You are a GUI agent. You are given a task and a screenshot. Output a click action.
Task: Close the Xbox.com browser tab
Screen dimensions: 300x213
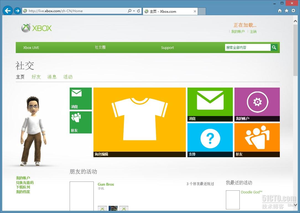point(195,11)
